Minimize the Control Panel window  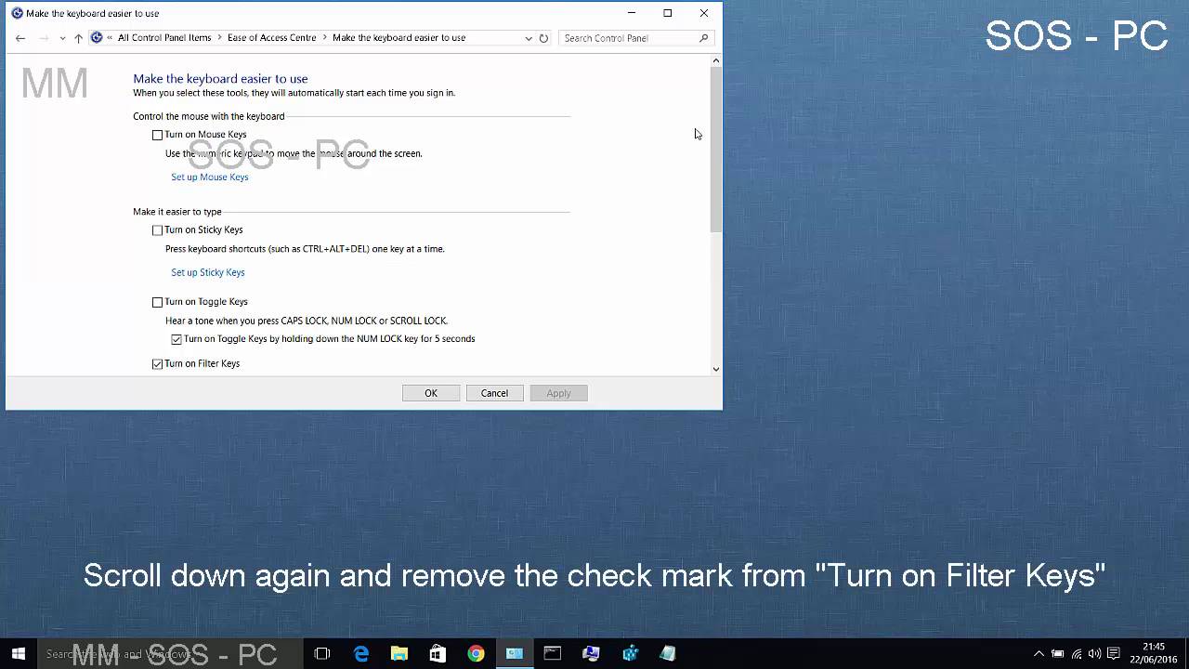pos(632,13)
